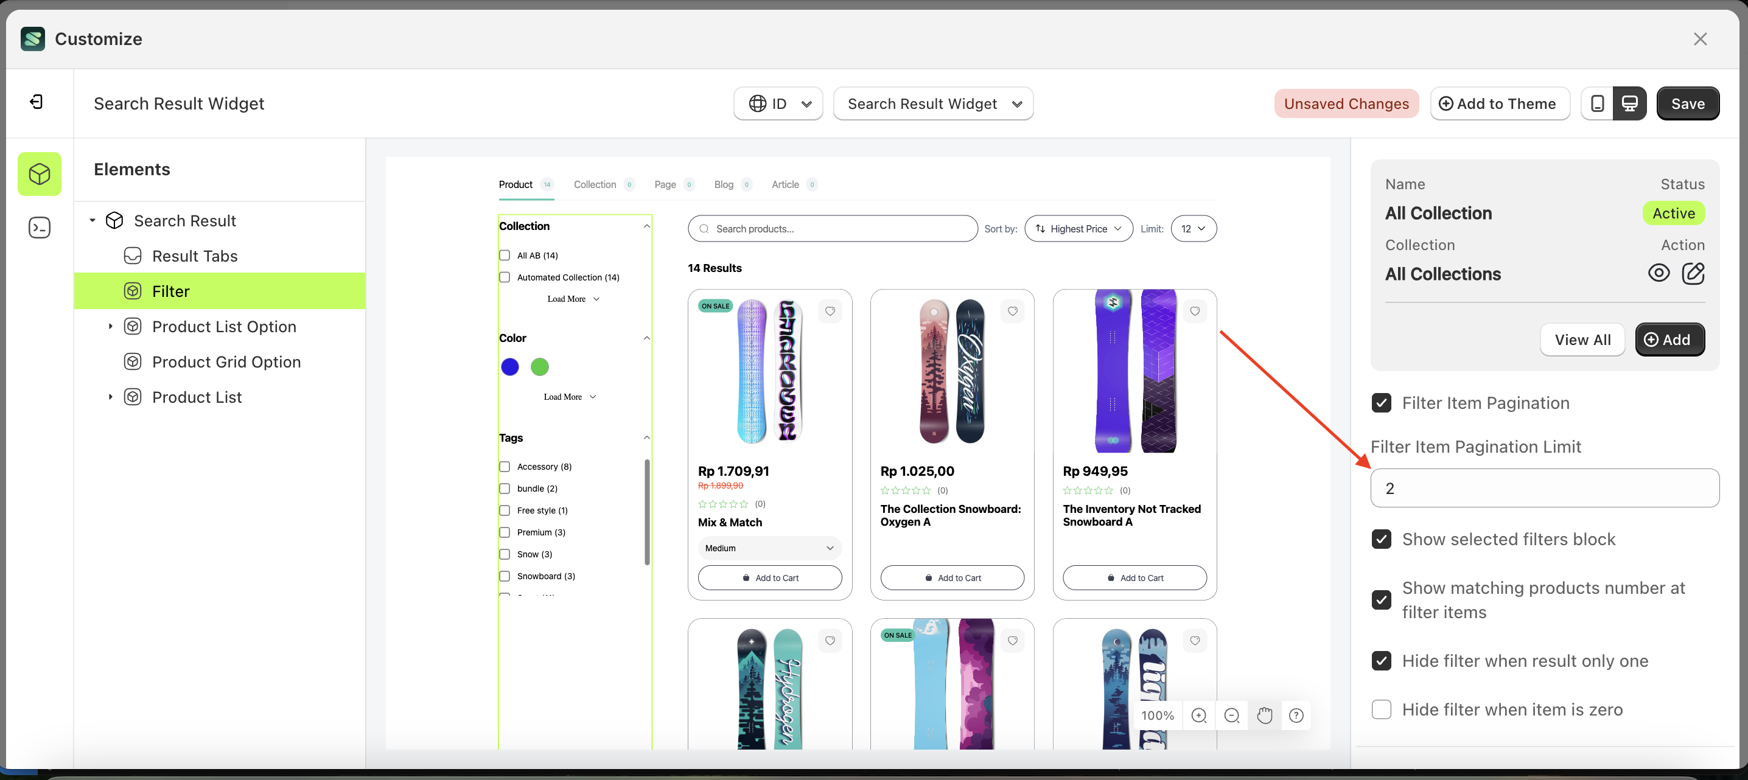The image size is (1748, 780).
Task: Uncheck Filter Item Pagination checkbox
Action: (1381, 403)
